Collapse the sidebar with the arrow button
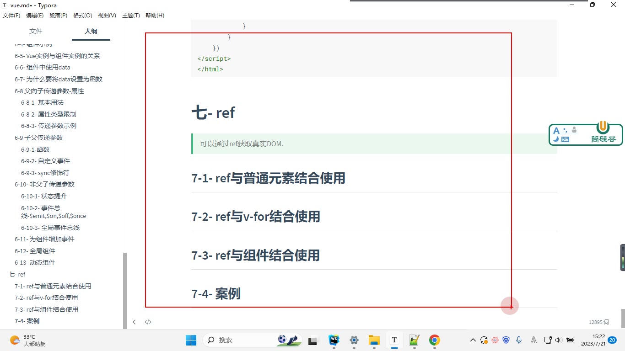This screenshot has width=625, height=351. (x=134, y=322)
